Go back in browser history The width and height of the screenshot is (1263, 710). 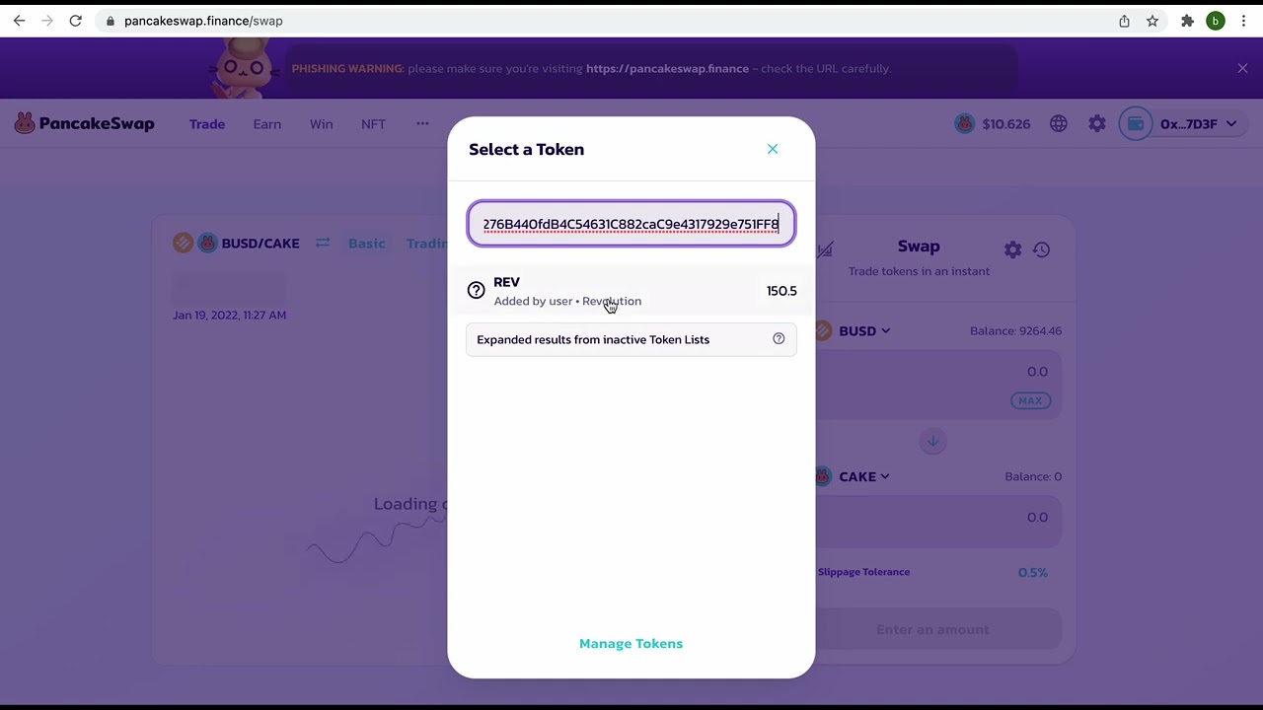pos(19,21)
